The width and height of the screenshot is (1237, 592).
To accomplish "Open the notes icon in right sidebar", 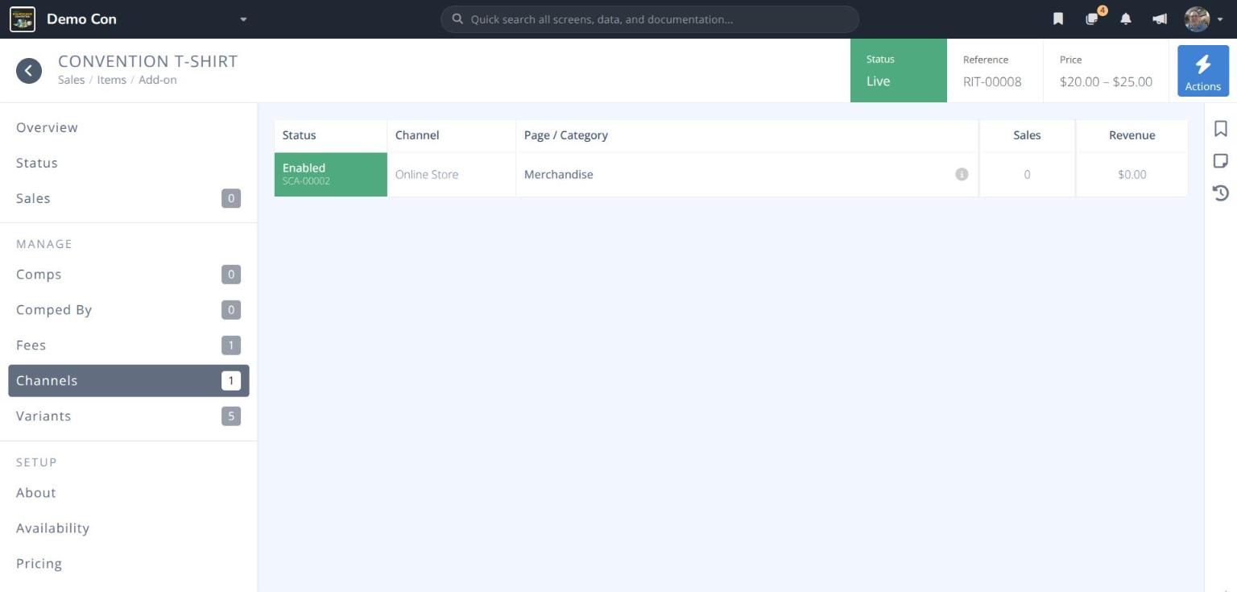I will tap(1221, 161).
